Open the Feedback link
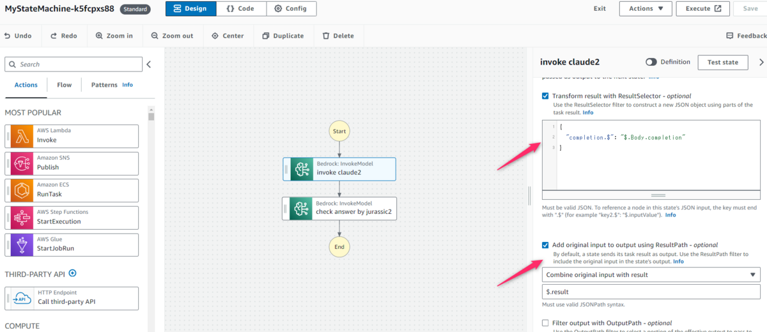 747,36
